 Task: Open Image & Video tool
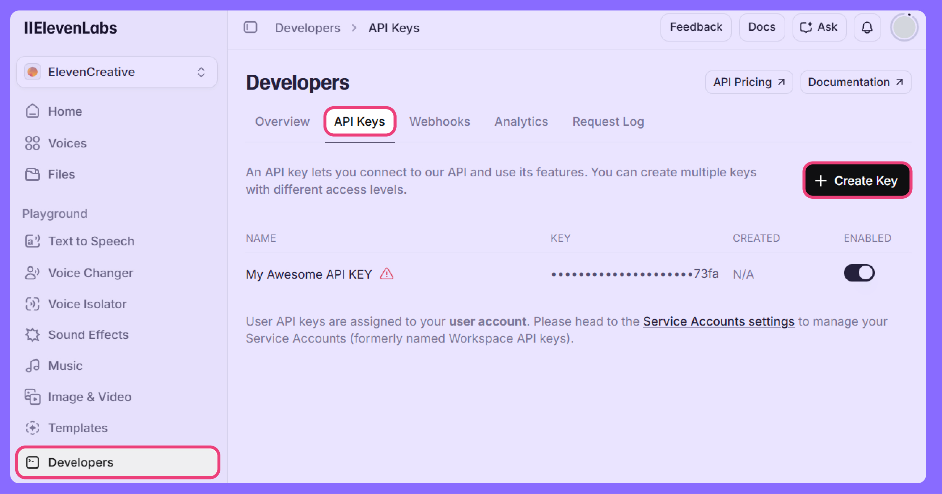(90, 397)
